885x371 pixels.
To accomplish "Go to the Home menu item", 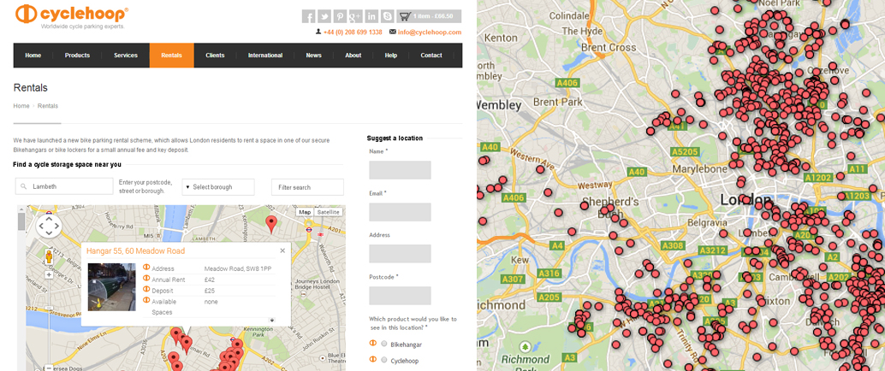I will (33, 56).
